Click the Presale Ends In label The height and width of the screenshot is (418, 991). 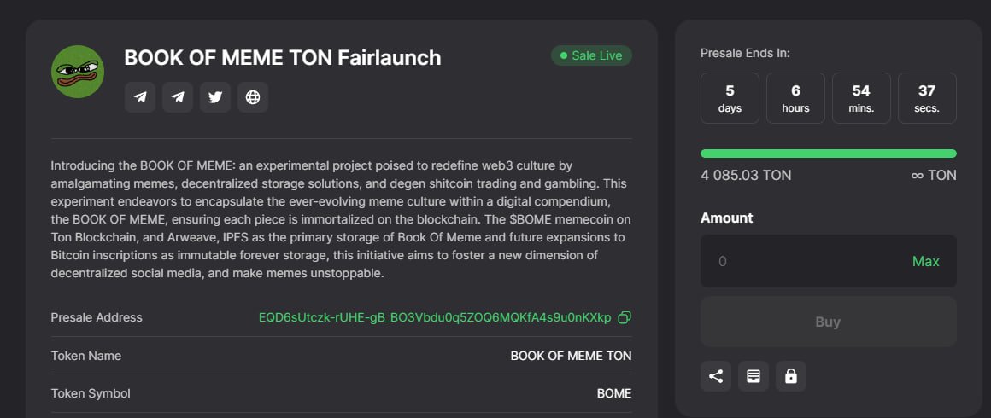coord(745,53)
